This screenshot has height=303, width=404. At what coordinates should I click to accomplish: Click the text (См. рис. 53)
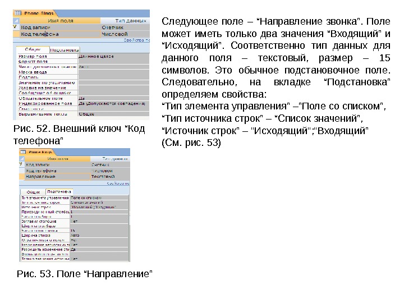(x=191, y=143)
